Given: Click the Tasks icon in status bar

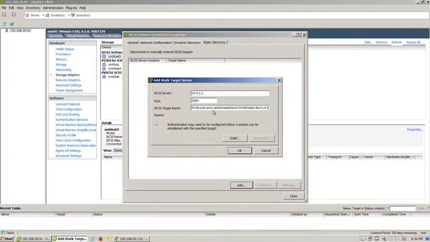Looking at the screenshot, I should (3, 233).
